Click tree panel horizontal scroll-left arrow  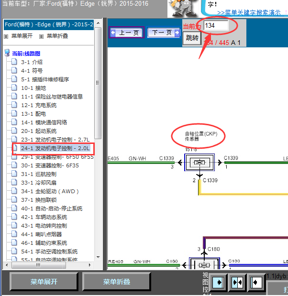pos(7,265)
